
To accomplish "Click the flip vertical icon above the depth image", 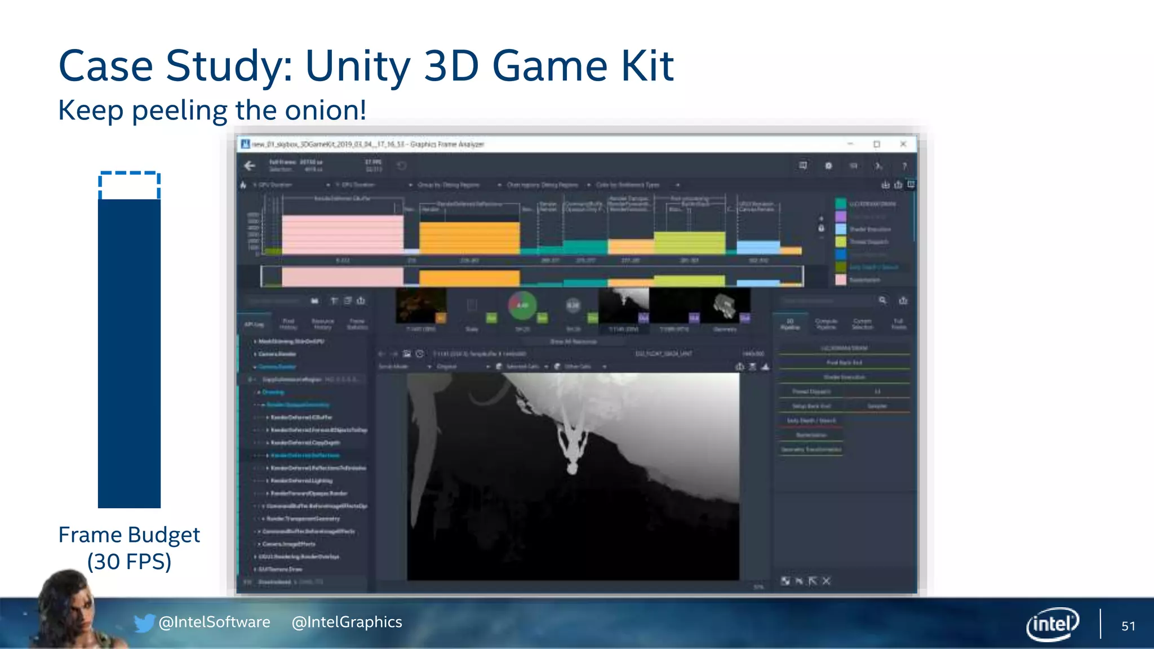I will pos(752,367).
